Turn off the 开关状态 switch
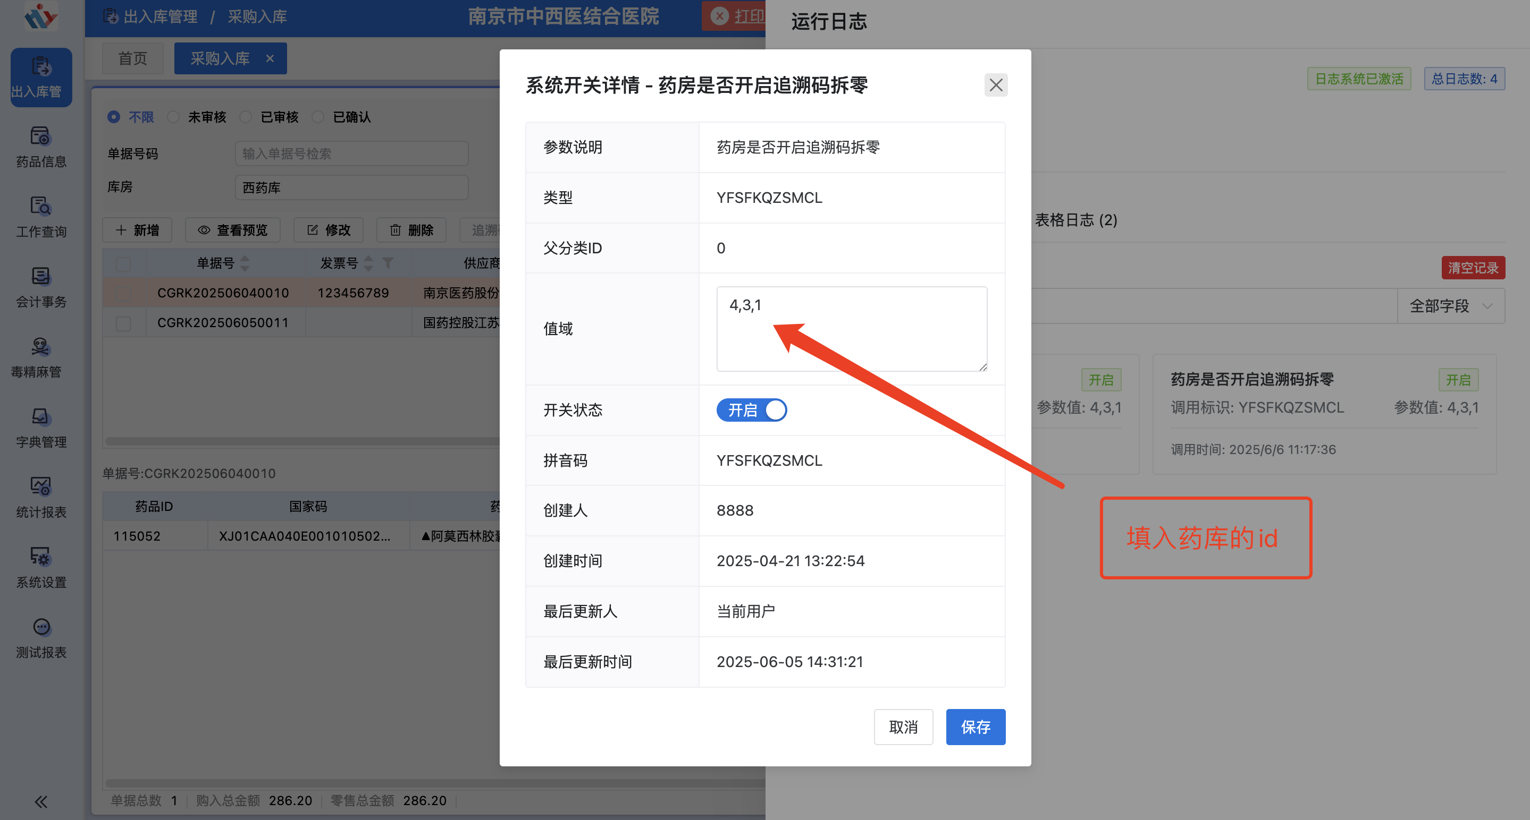The width and height of the screenshot is (1530, 820). tap(751, 410)
